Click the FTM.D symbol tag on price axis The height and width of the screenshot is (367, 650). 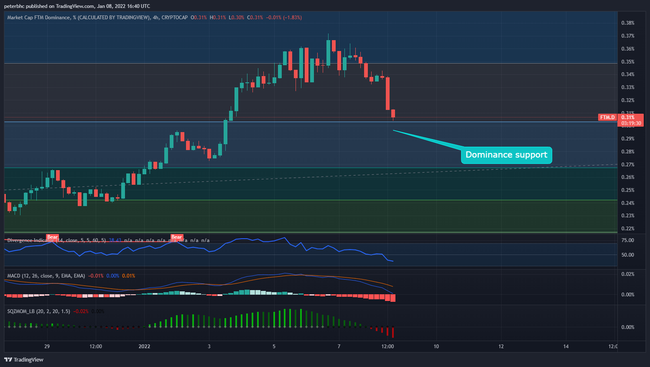pos(608,117)
